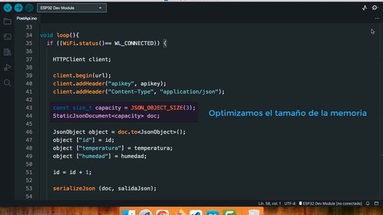
Task: Click the Upload arrow button
Action: coord(19,8)
